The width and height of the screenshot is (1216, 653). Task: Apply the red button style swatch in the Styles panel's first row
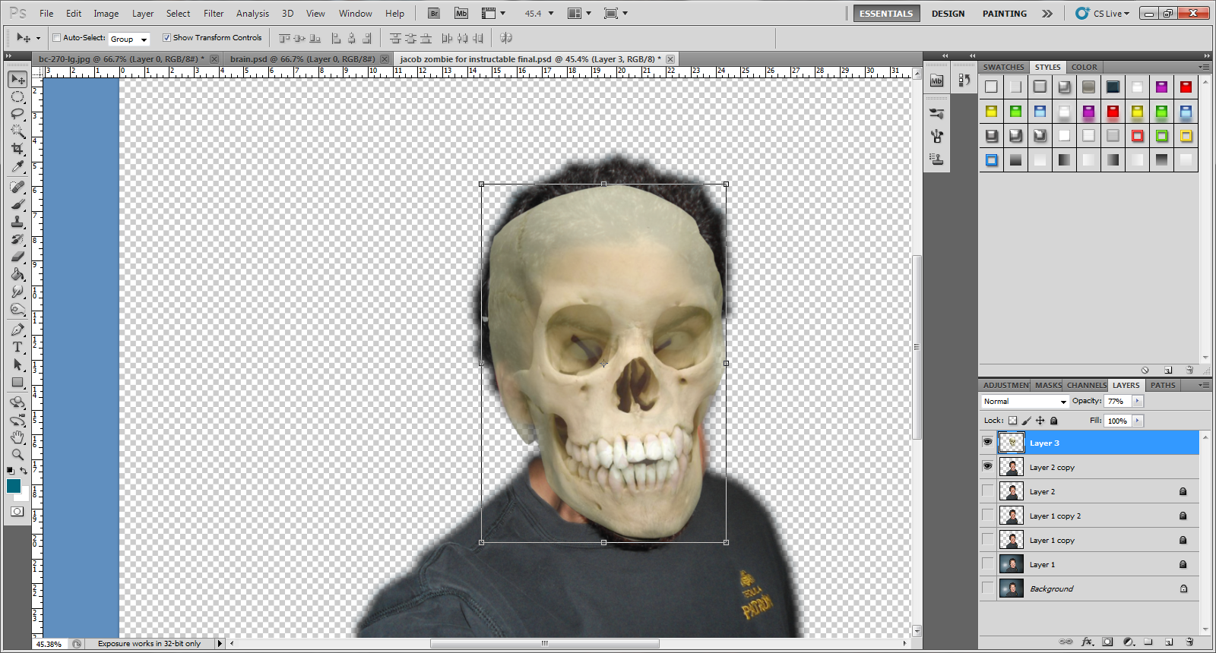1186,87
